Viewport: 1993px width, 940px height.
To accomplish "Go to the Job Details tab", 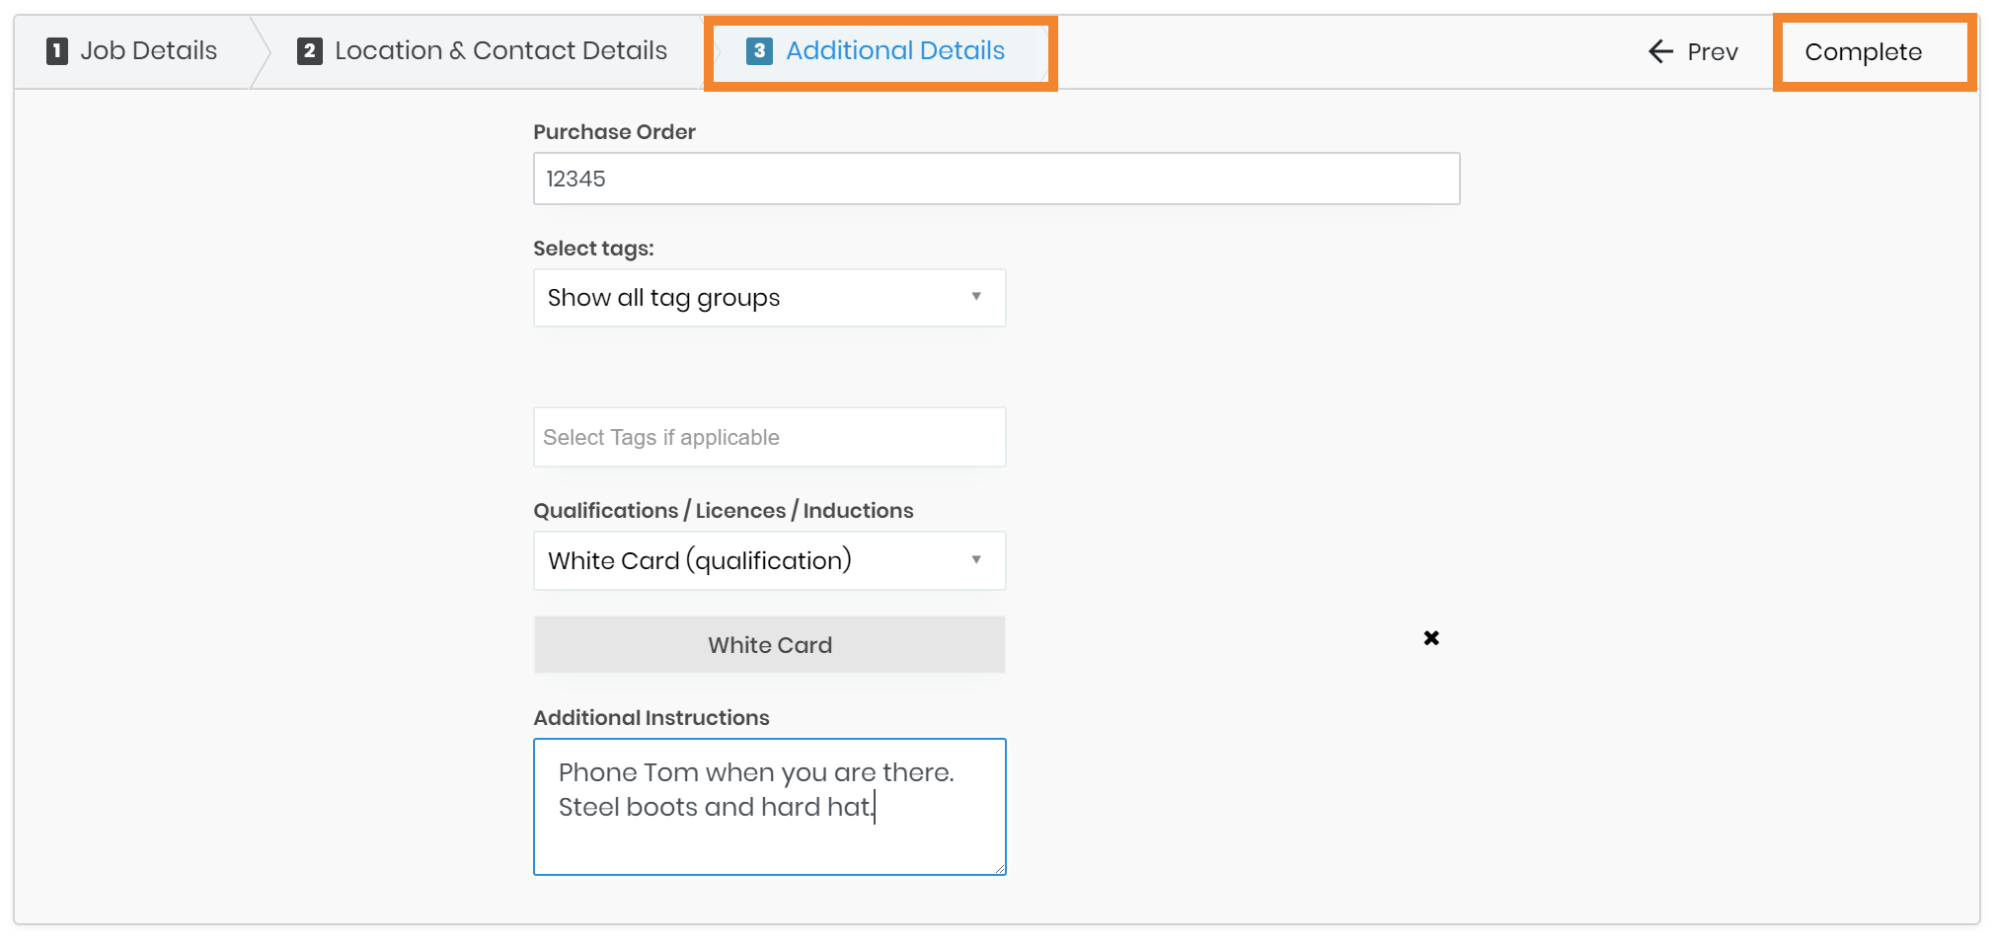I will [x=148, y=51].
